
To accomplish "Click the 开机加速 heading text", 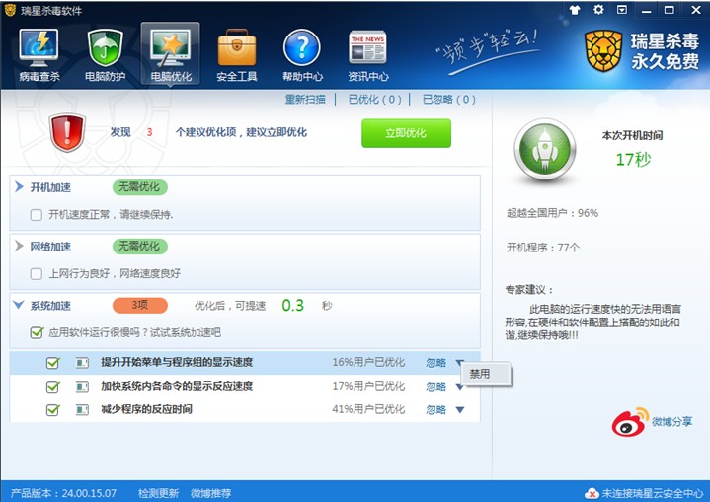I will click(x=50, y=187).
